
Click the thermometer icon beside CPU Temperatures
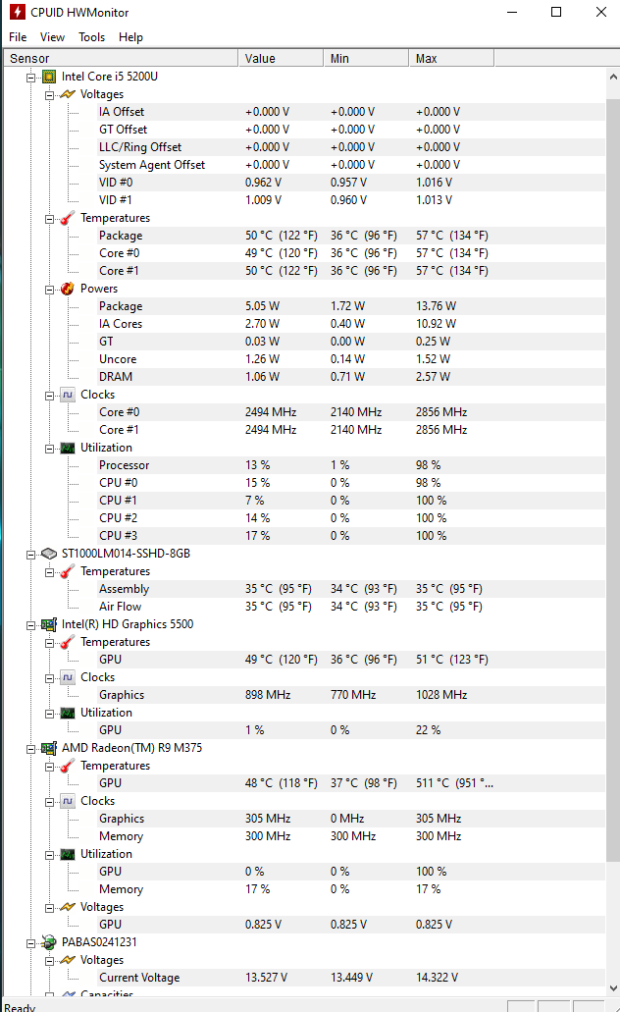click(x=68, y=218)
